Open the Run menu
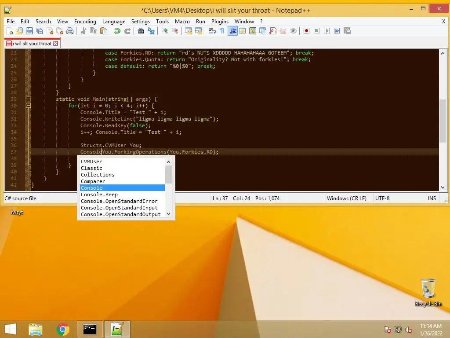 [200, 22]
